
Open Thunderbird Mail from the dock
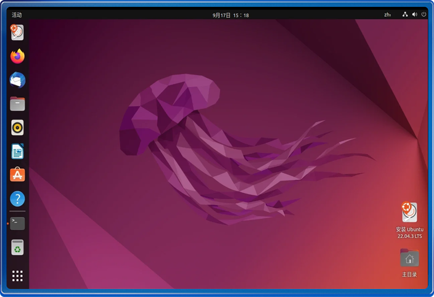coord(17,80)
